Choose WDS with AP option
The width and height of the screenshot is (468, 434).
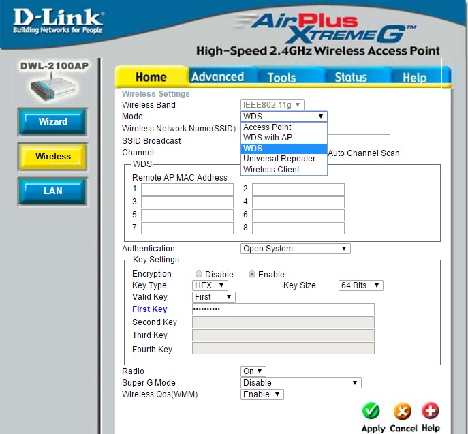284,138
